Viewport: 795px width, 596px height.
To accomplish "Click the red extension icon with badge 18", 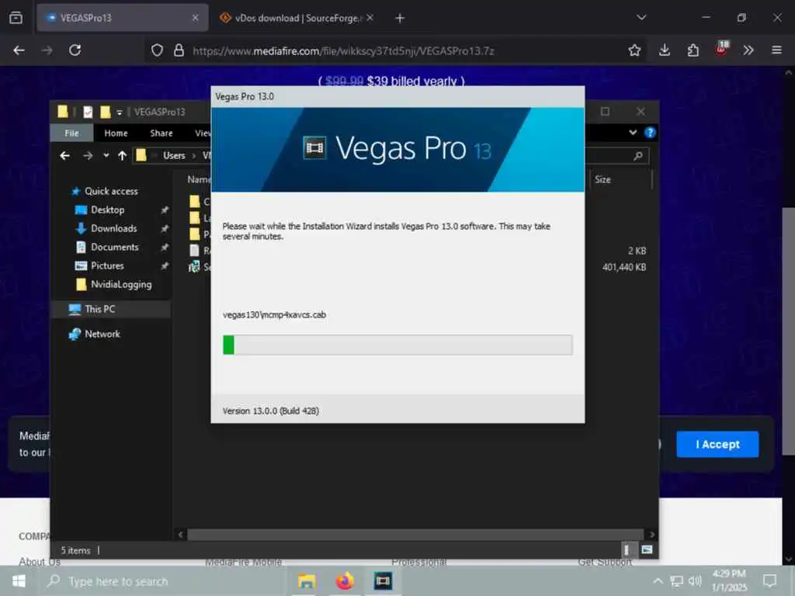I will (721, 49).
